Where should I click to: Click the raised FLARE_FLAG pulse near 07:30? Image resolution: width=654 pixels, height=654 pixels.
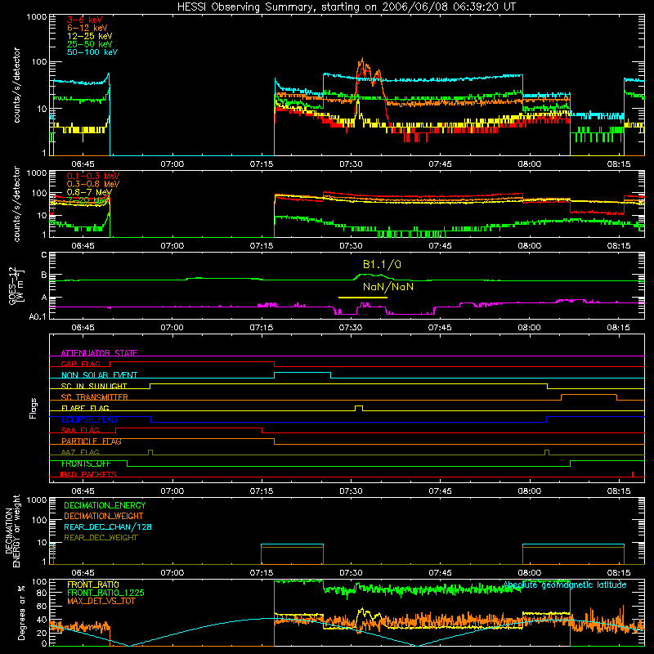(359, 408)
